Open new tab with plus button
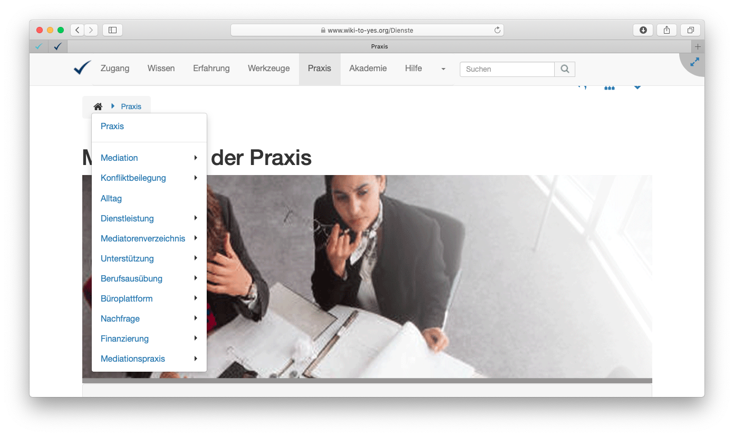The image size is (734, 436). click(x=698, y=46)
